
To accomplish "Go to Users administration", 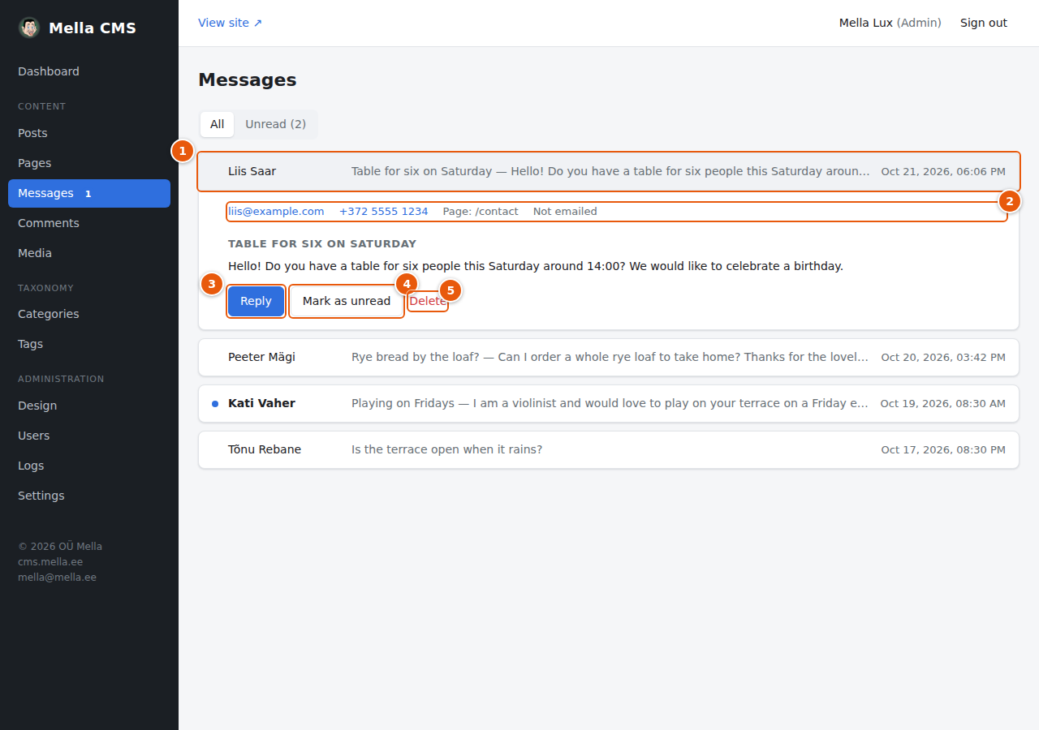I will point(89,436).
